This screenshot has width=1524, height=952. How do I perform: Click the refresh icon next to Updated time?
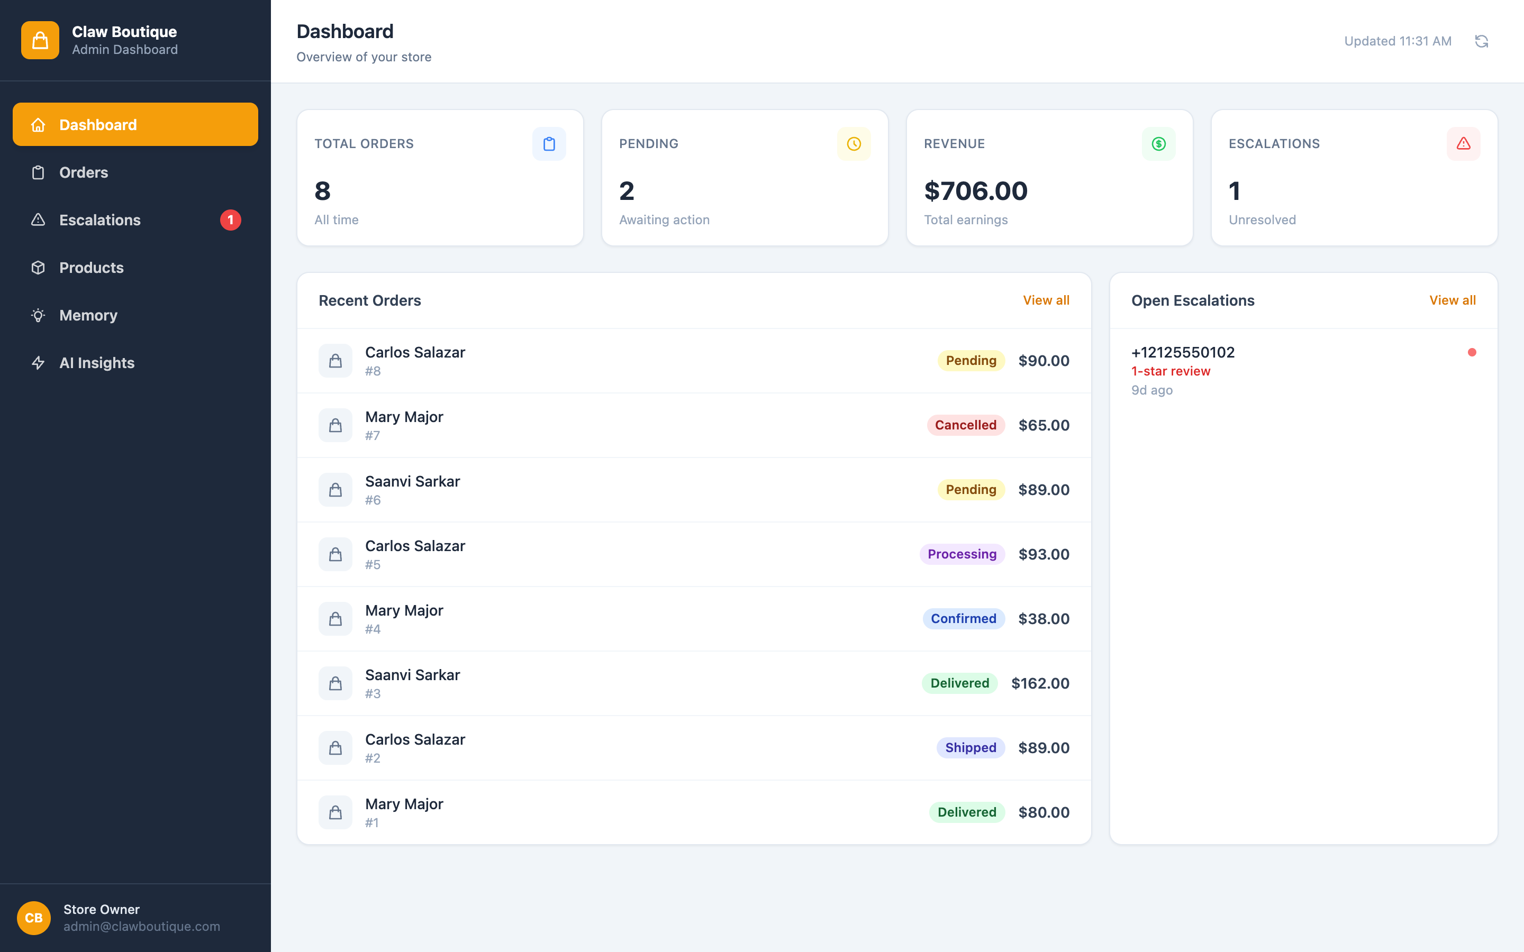(x=1481, y=41)
